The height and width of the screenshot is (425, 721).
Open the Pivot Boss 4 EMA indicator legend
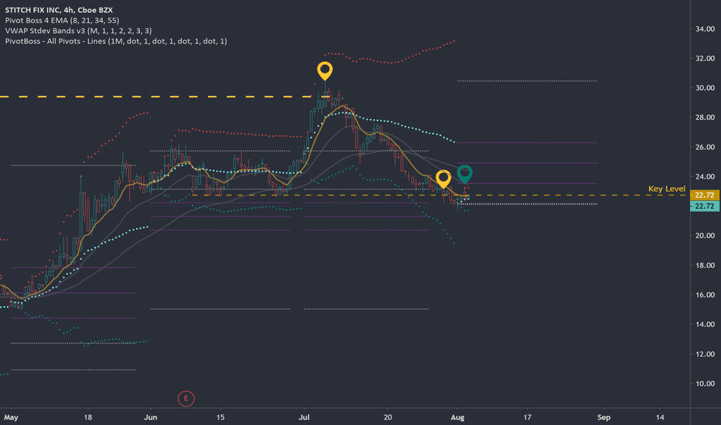(x=62, y=20)
